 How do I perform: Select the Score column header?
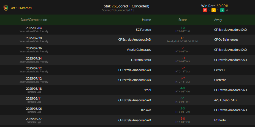[x=183, y=20]
